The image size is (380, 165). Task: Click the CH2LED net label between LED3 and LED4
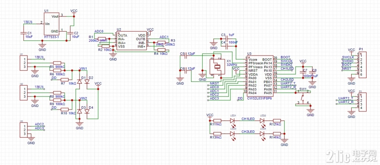[x=248, y=132]
